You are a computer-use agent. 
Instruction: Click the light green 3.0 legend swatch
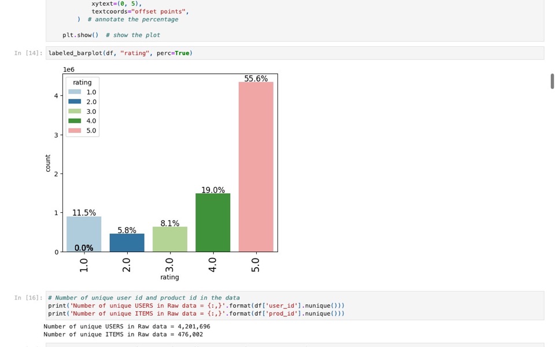click(x=75, y=111)
